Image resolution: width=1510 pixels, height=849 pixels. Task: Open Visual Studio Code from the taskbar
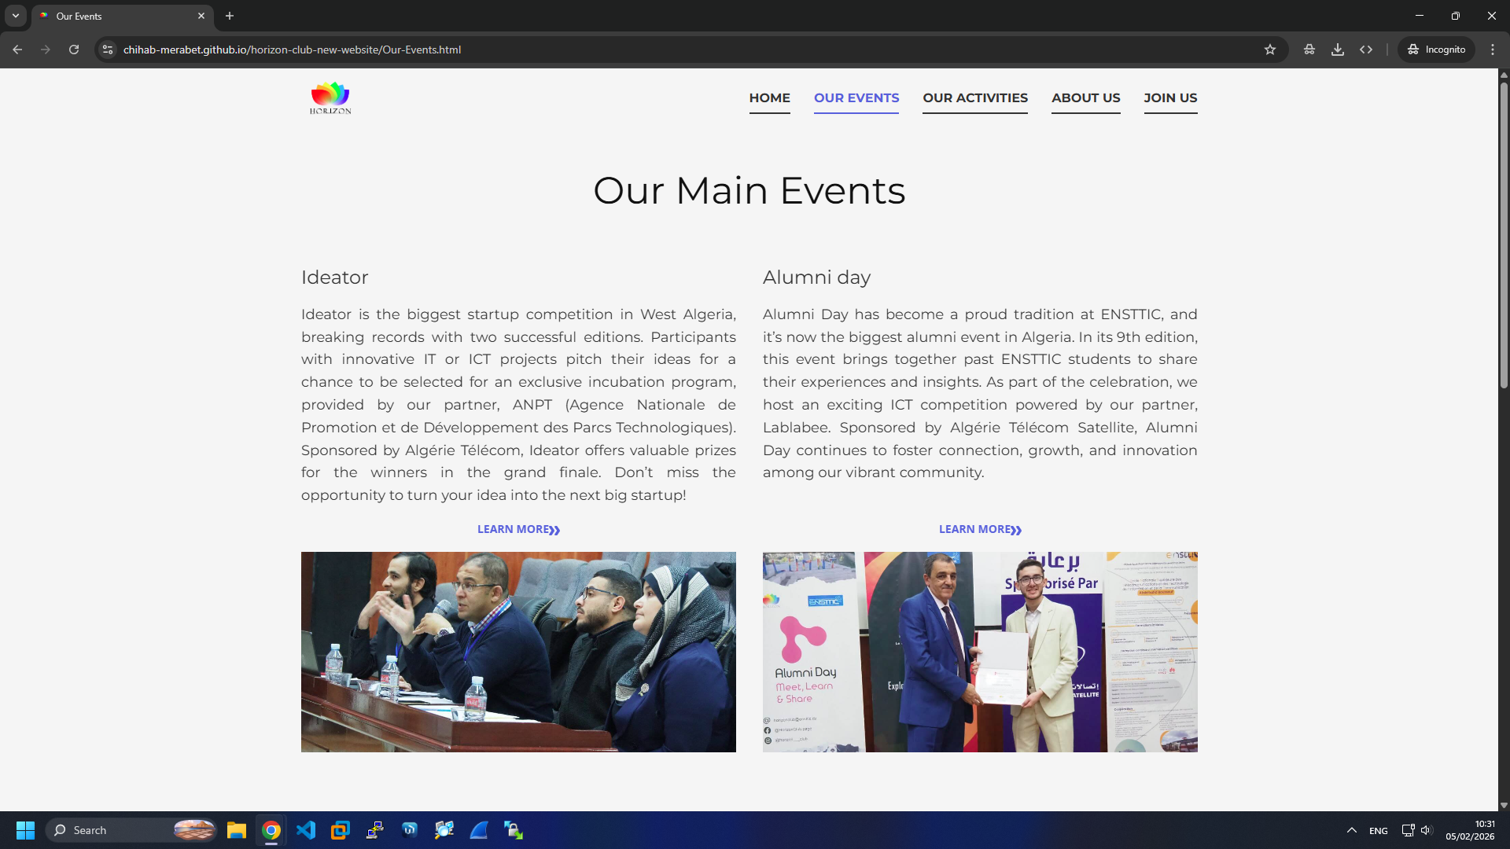pyautogui.click(x=306, y=829)
